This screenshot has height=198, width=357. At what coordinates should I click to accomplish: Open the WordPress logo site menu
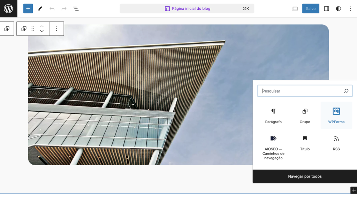tap(8, 9)
